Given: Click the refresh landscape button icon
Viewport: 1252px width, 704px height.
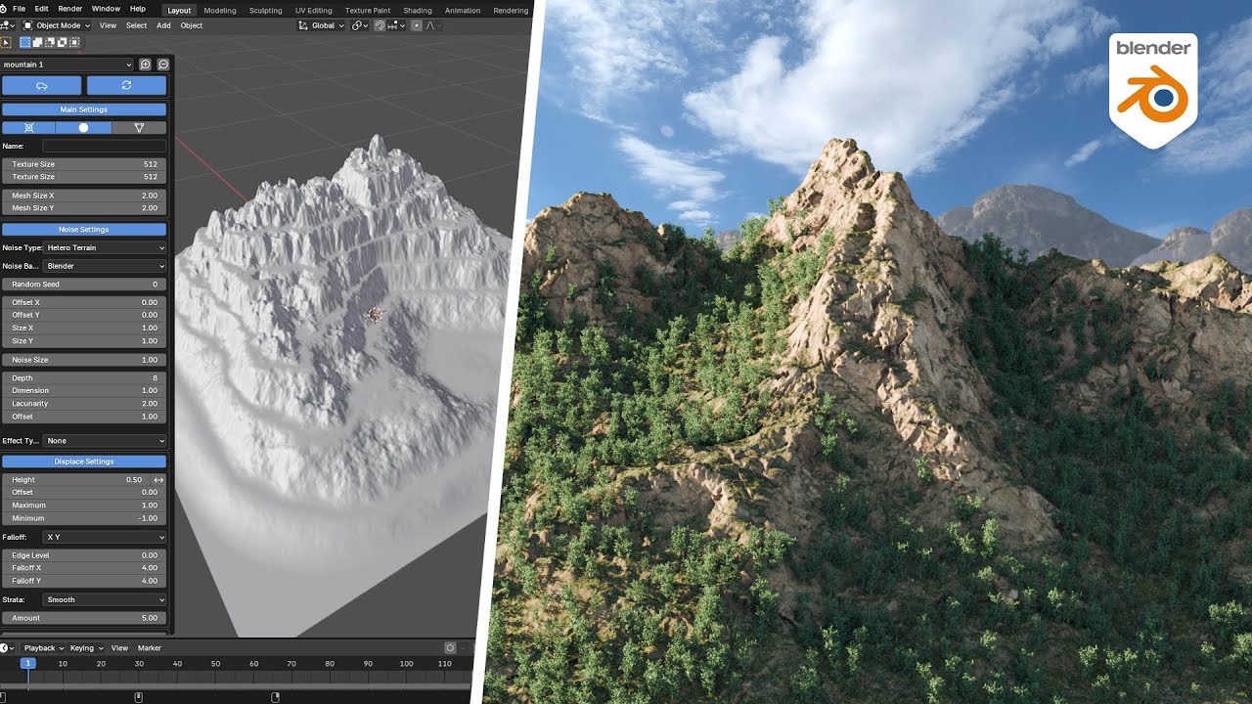Looking at the screenshot, I should tap(126, 86).
